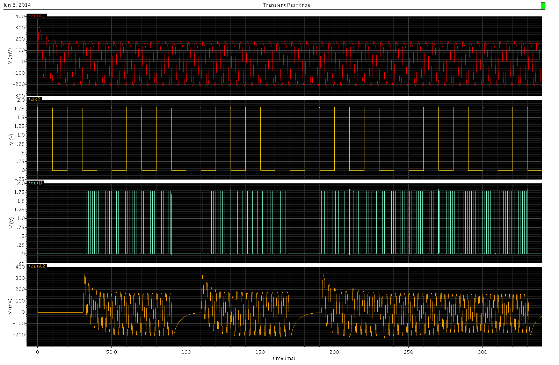Viewport: 559px width, 365px height.
Task: Click the first outA2 overshoot peak near 30 ms
Action: pos(85,275)
